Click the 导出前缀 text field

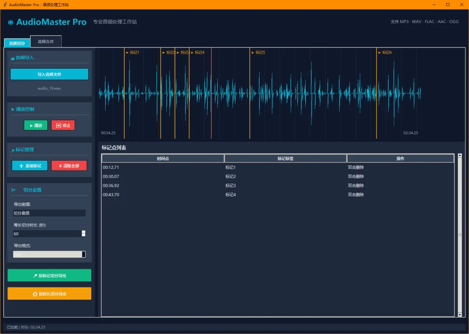point(49,213)
